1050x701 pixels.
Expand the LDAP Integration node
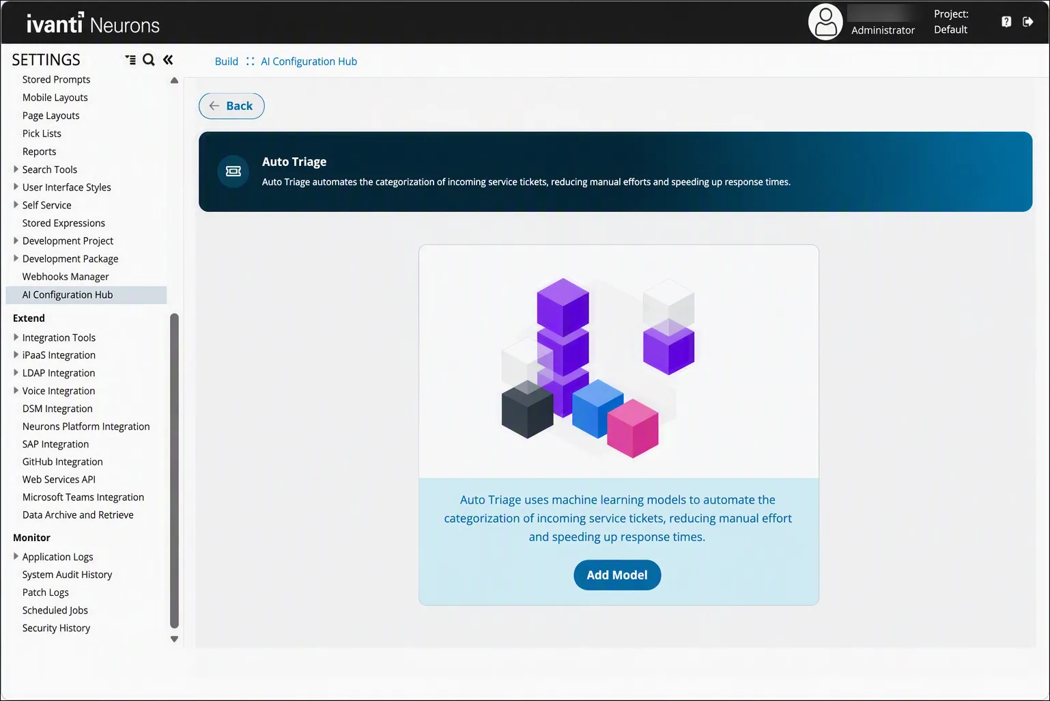16,373
